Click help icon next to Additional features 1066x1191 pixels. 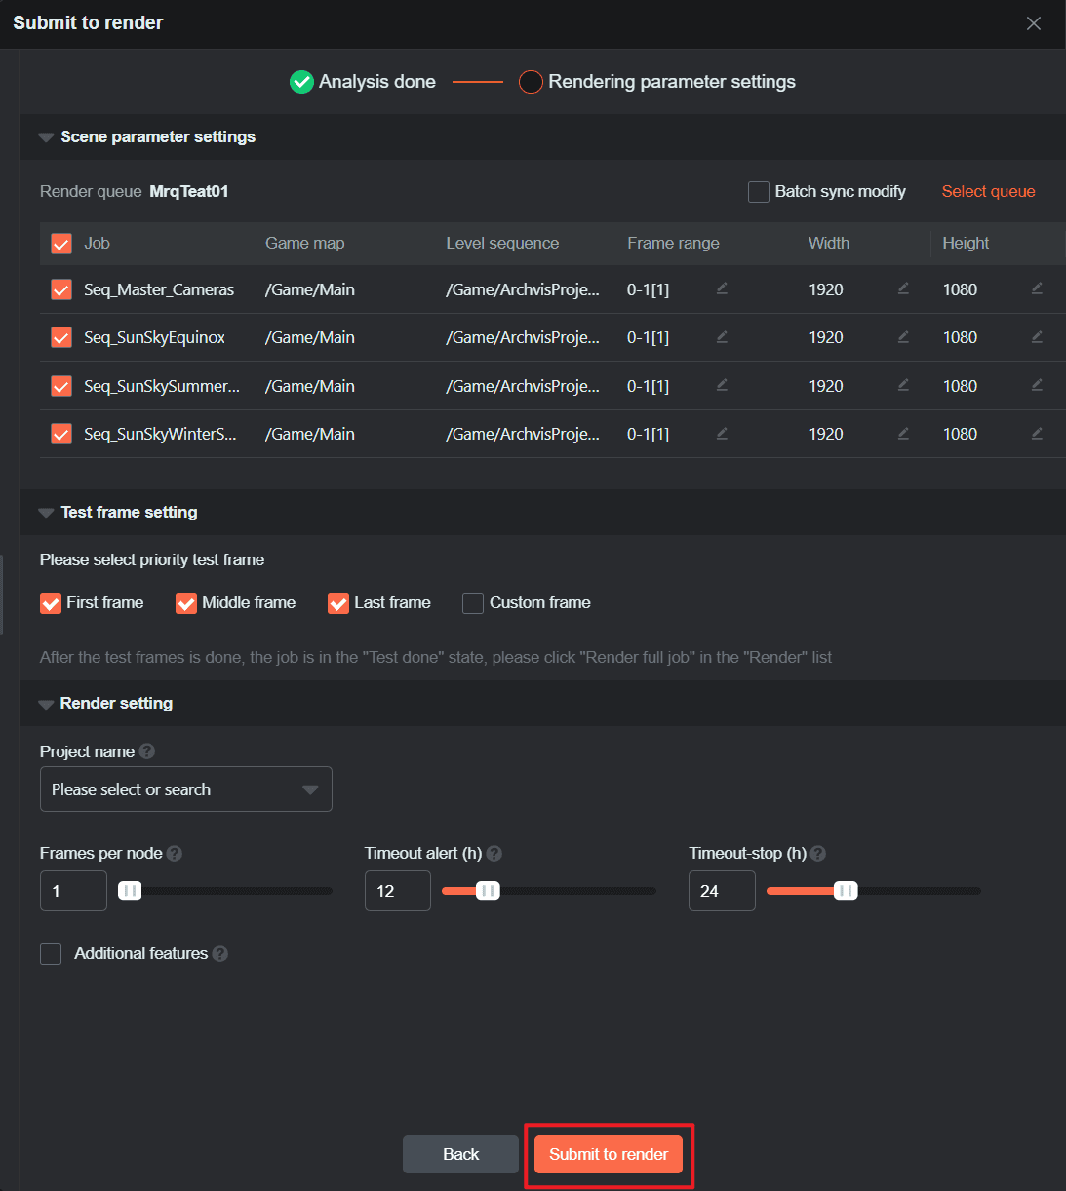click(220, 954)
